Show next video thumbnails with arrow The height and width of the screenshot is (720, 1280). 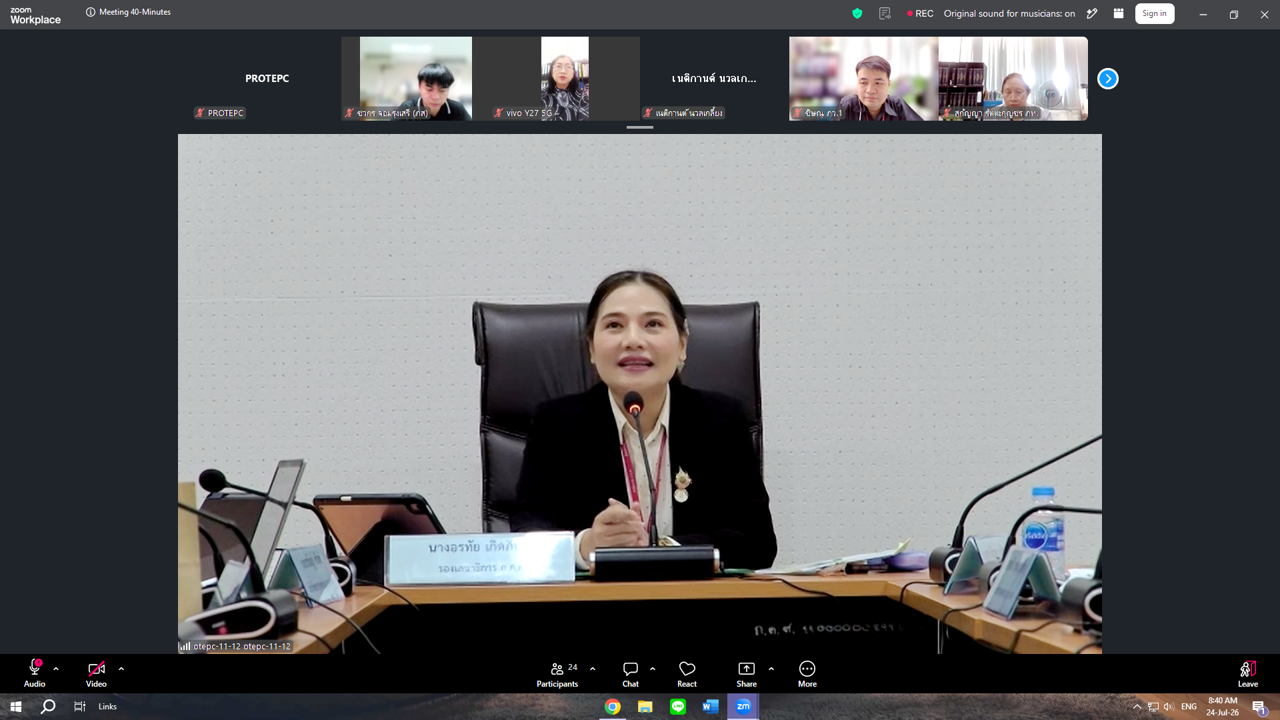[1108, 79]
